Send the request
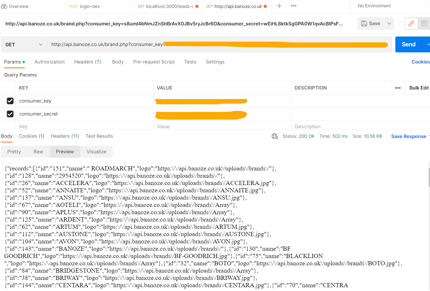430x291 pixels. pyautogui.click(x=408, y=44)
